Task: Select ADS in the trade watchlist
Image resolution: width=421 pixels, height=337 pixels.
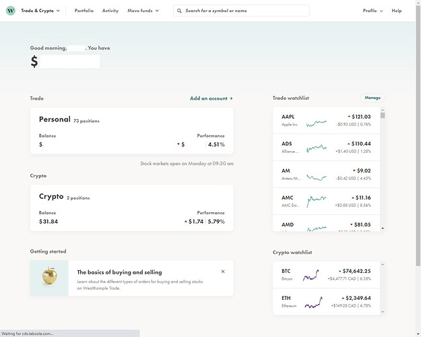Action: click(326, 148)
